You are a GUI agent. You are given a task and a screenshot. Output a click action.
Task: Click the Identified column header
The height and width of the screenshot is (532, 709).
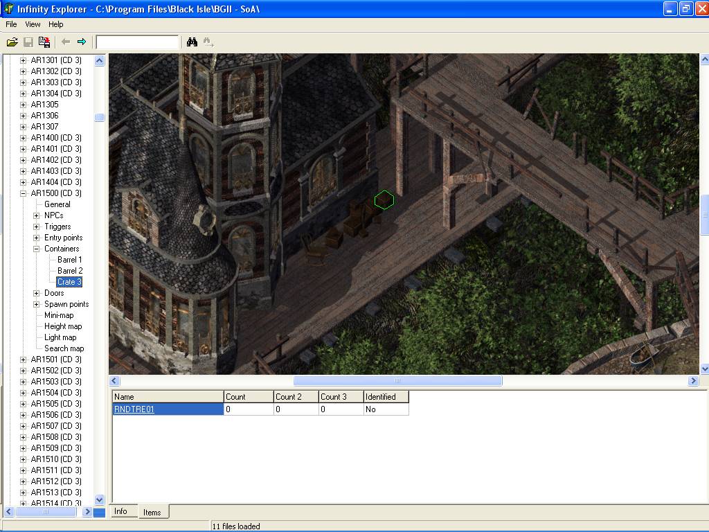pyautogui.click(x=386, y=397)
